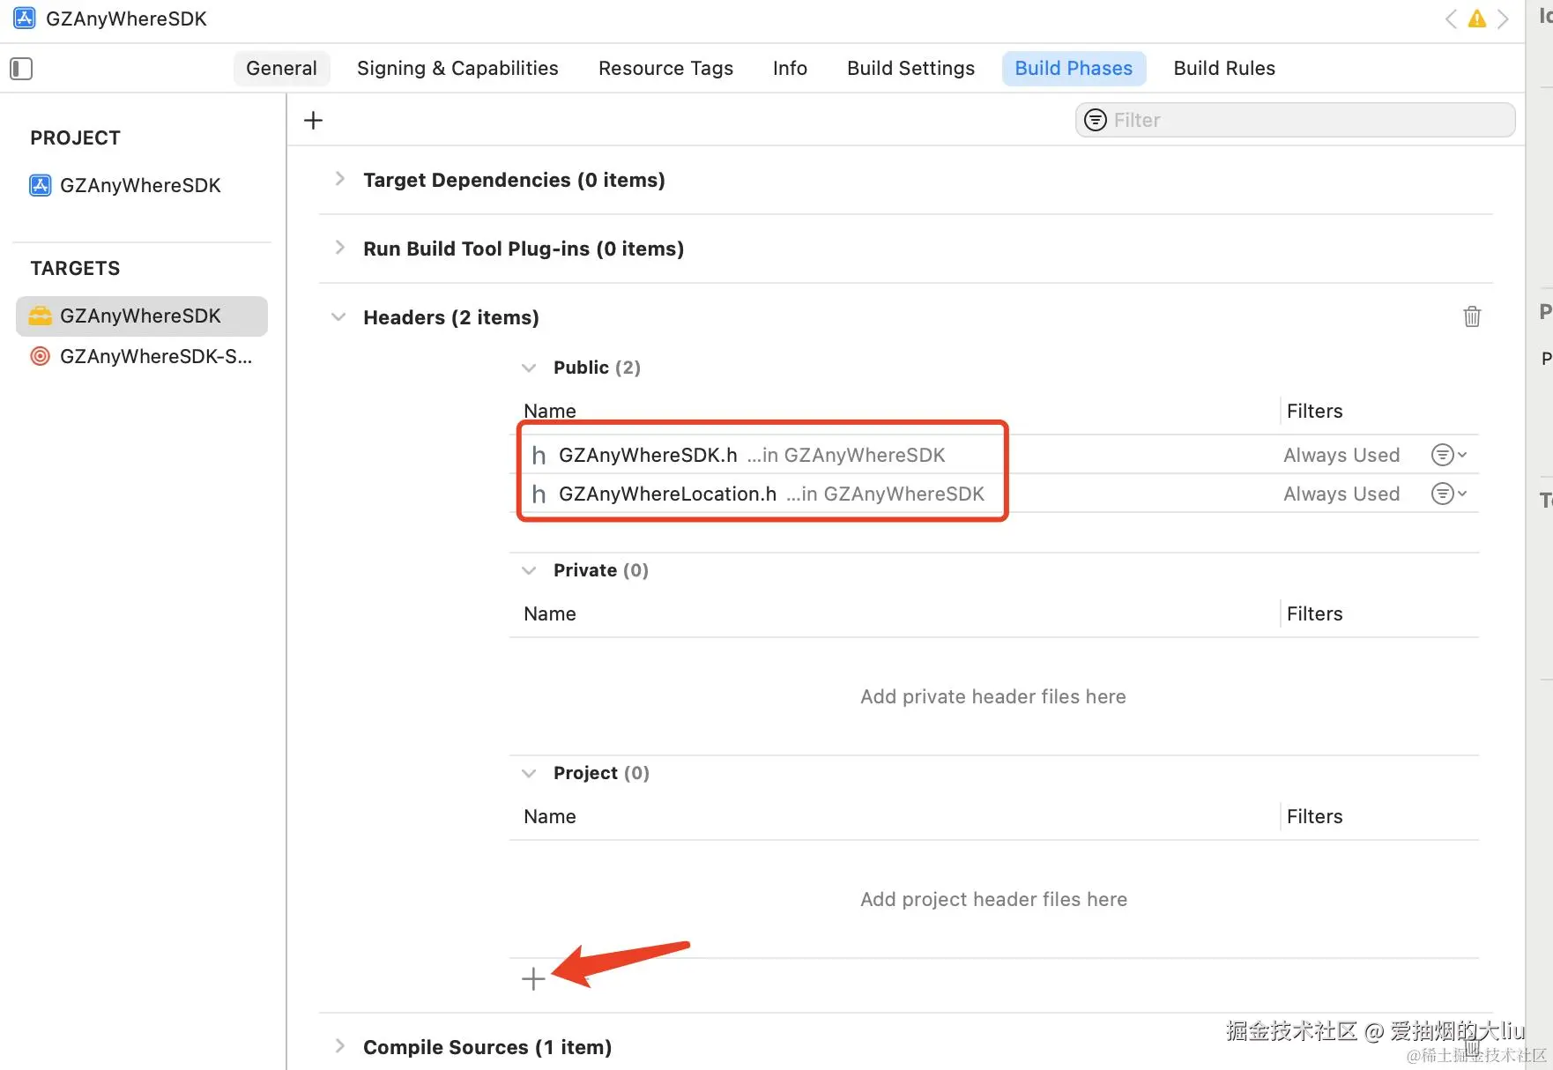Image resolution: width=1553 pixels, height=1070 pixels.
Task: Go to next issue with right chevron
Action: 1503,19
